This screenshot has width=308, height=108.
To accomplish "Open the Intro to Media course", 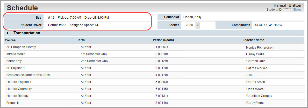I will [x=16, y=54].
